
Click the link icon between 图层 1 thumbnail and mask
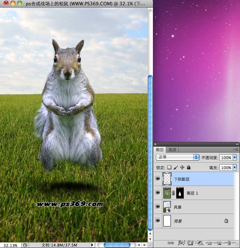[173, 193]
